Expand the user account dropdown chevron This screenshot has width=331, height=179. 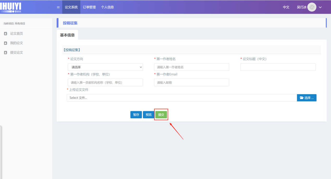click(x=320, y=7)
